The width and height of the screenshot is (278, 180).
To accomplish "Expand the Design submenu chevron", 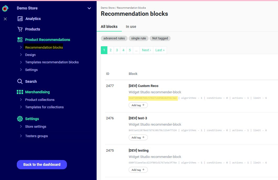I will tap(21, 55).
